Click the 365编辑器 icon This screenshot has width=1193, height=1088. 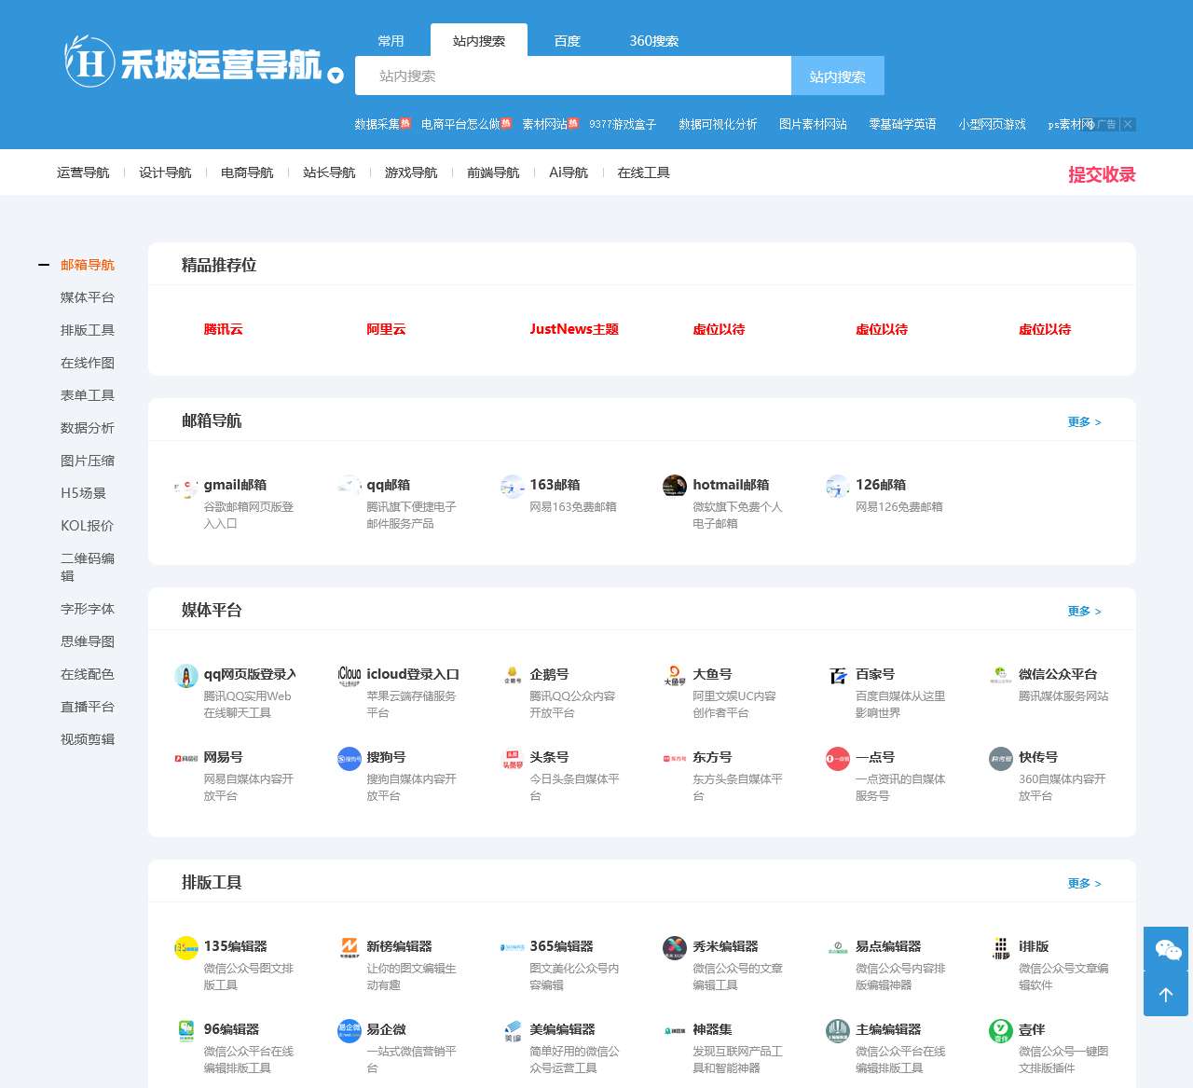coord(513,948)
